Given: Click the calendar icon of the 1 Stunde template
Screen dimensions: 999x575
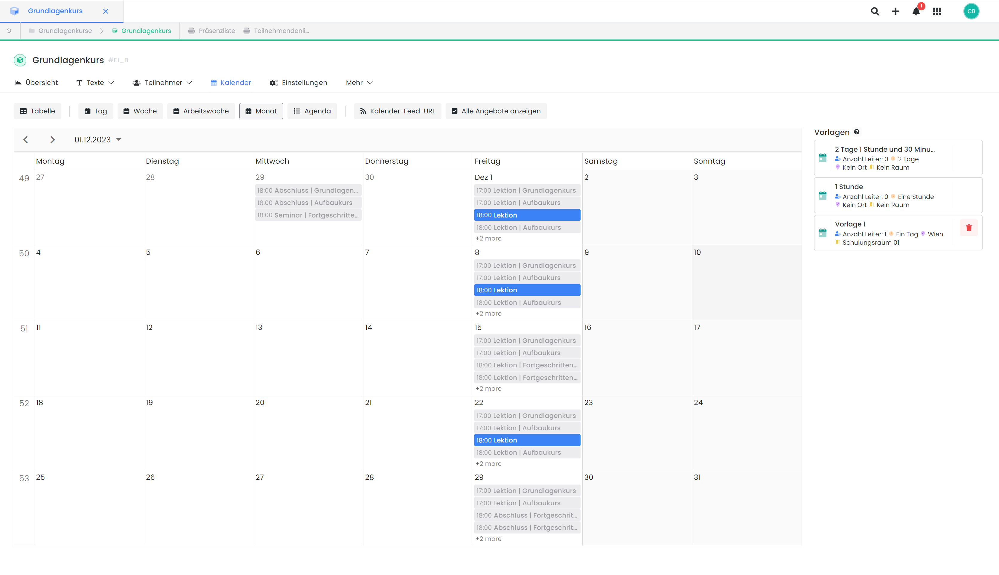Looking at the screenshot, I should tap(823, 195).
